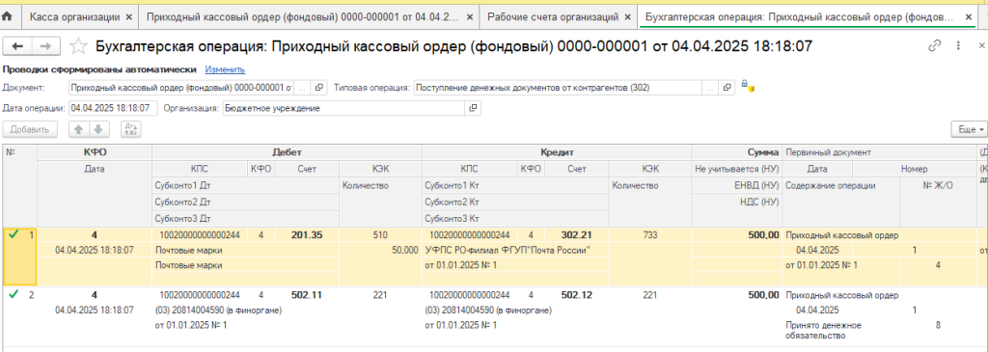Viewport: 988px width, 352px height.
Task: Choose via Типовая операция ellipsis button
Action: click(x=711, y=88)
